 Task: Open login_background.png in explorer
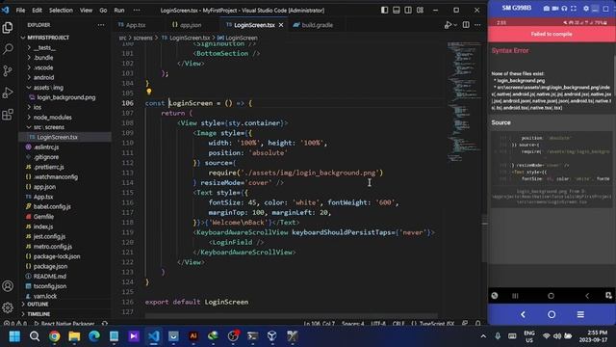click(66, 97)
